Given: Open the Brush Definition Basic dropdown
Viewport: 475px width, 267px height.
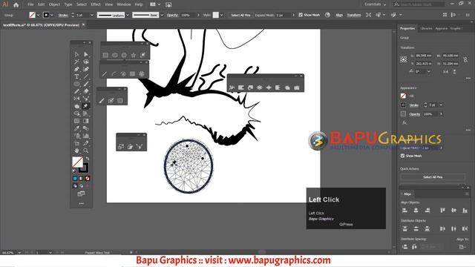Looking at the screenshot, I should [x=162, y=15].
